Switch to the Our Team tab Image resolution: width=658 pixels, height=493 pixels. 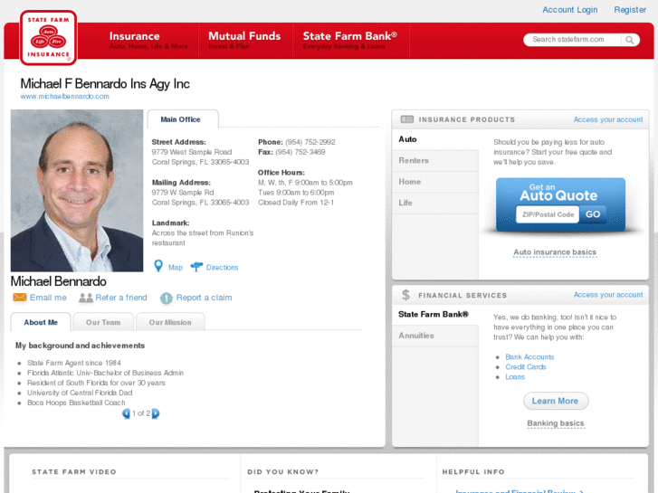pos(103,322)
